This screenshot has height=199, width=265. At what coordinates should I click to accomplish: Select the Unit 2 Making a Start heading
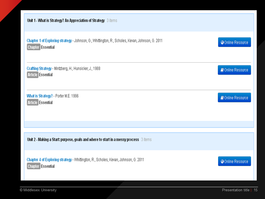coord(83,140)
